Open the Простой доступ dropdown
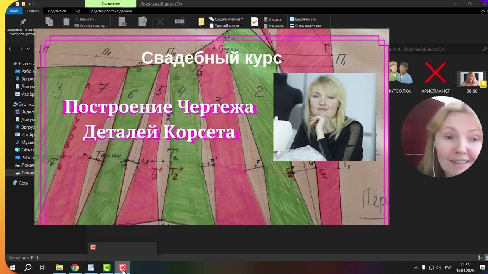Screen dimensions: 488x274 [x=226, y=26]
